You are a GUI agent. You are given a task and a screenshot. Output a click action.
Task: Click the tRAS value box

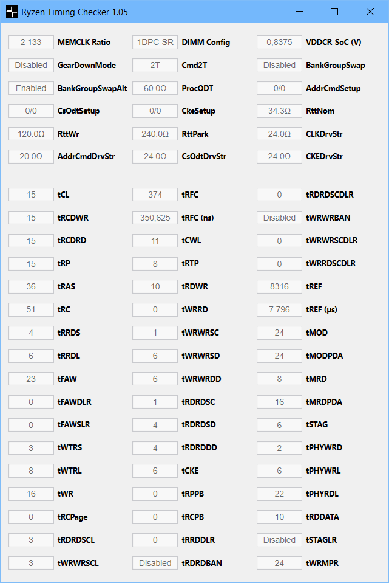31,286
